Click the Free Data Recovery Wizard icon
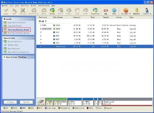Viewport: 154px width, 113px height. point(5,33)
